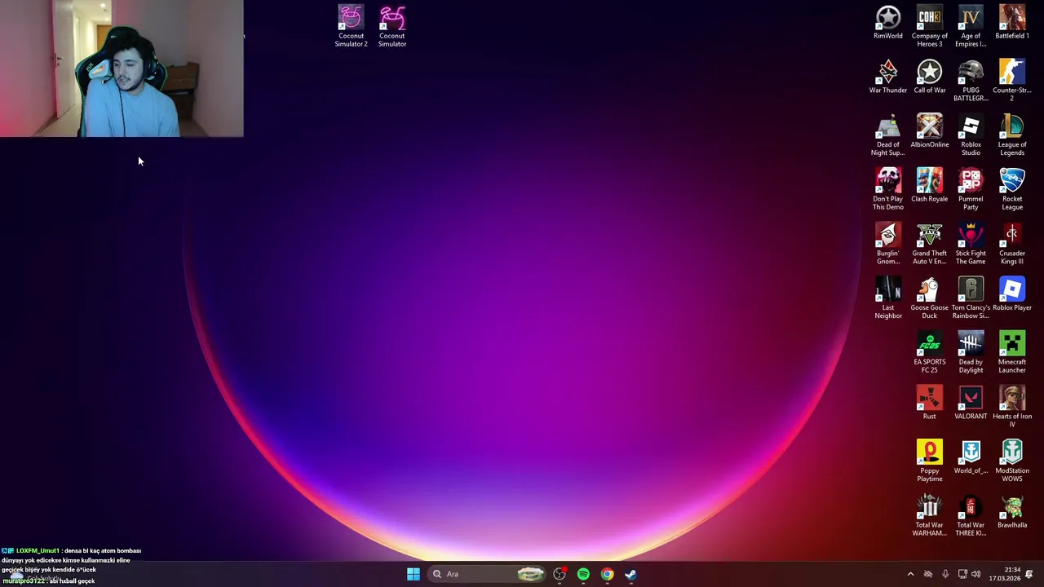
Task: Launch Counter-Strike 2 from desktop
Action: coord(1011,81)
